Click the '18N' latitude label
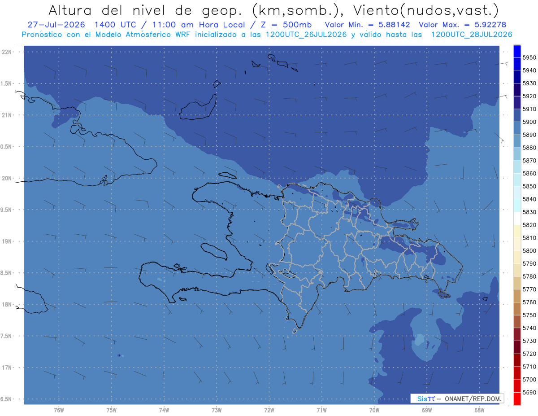Viewport: 538px width, 416px height. 7,304
